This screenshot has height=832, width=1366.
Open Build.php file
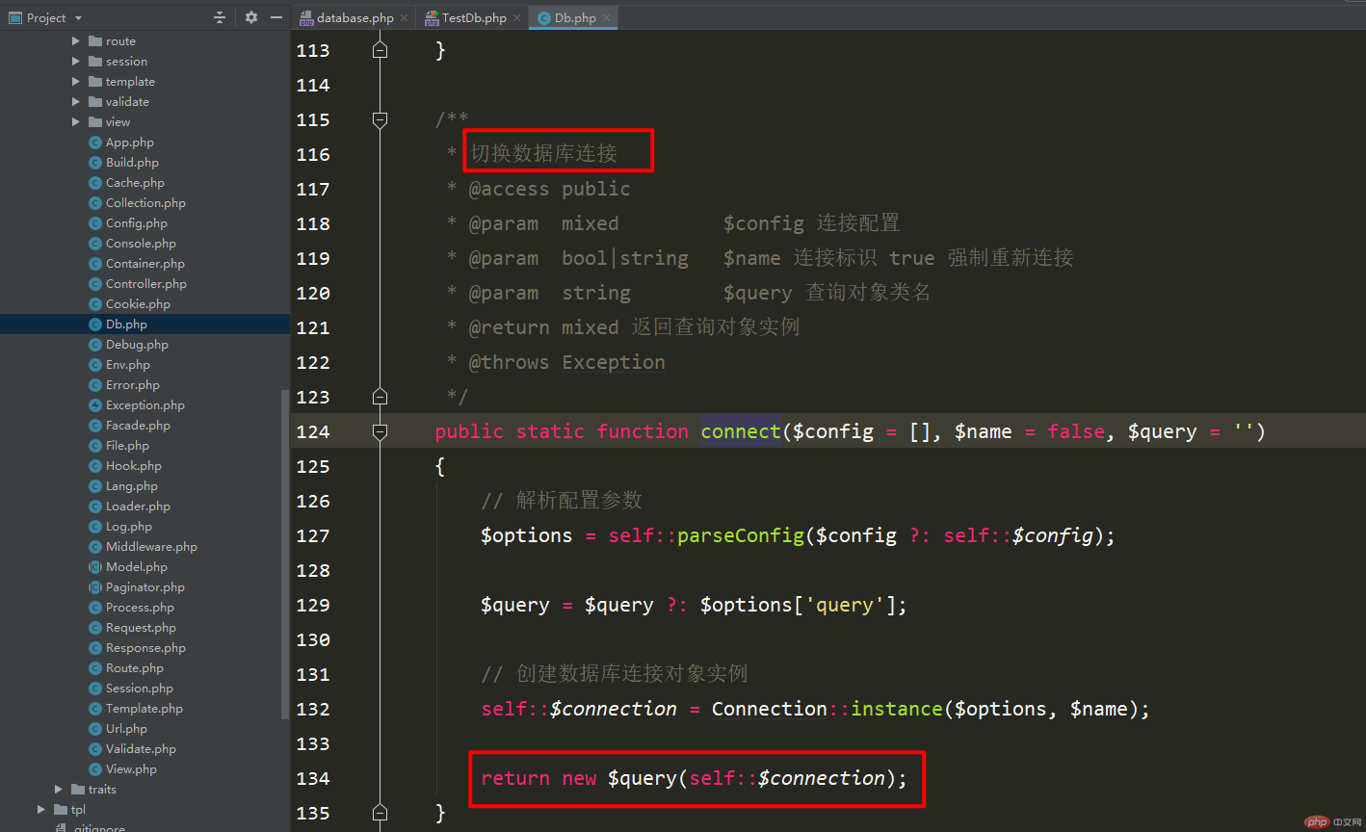[132, 163]
